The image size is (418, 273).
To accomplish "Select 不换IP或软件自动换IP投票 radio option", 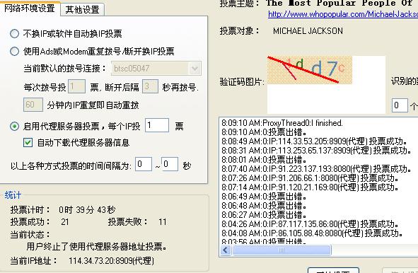I will pos(14,33).
